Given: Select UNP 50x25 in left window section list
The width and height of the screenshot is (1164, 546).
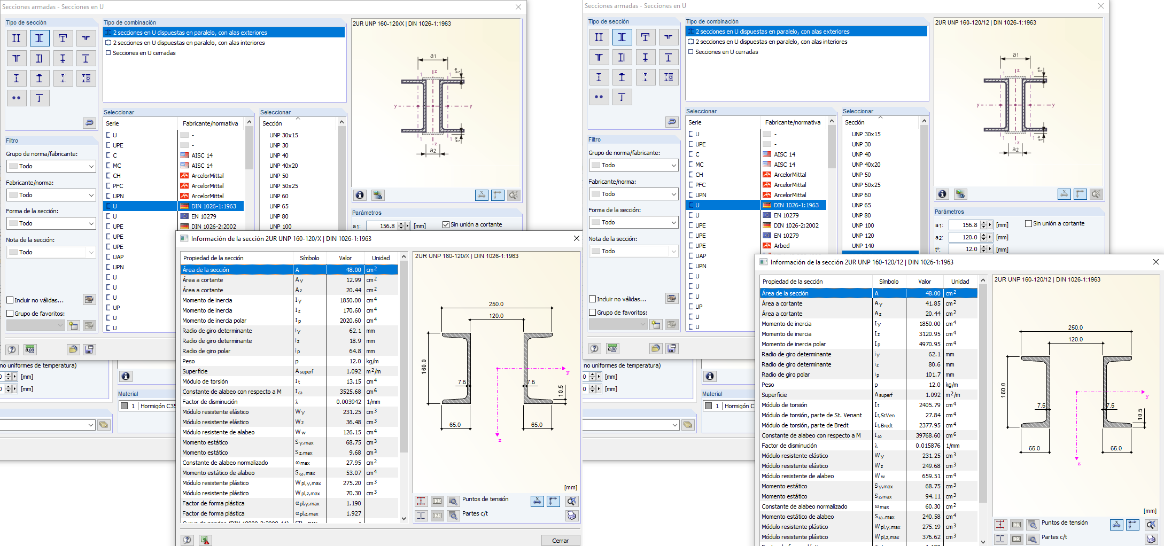Looking at the screenshot, I should tap(284, 186).
